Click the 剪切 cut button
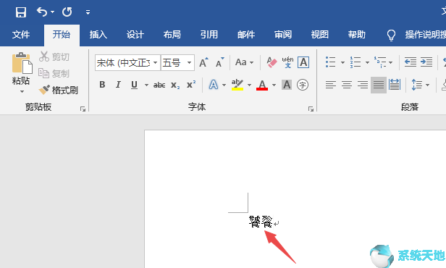This screenshot has width=446, height=268. 54,56
